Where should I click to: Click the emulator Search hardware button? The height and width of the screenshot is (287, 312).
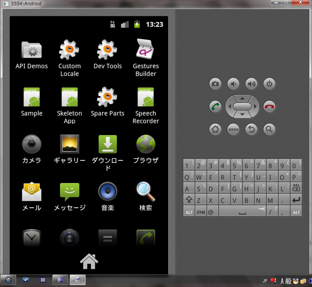tap(269, 130)
